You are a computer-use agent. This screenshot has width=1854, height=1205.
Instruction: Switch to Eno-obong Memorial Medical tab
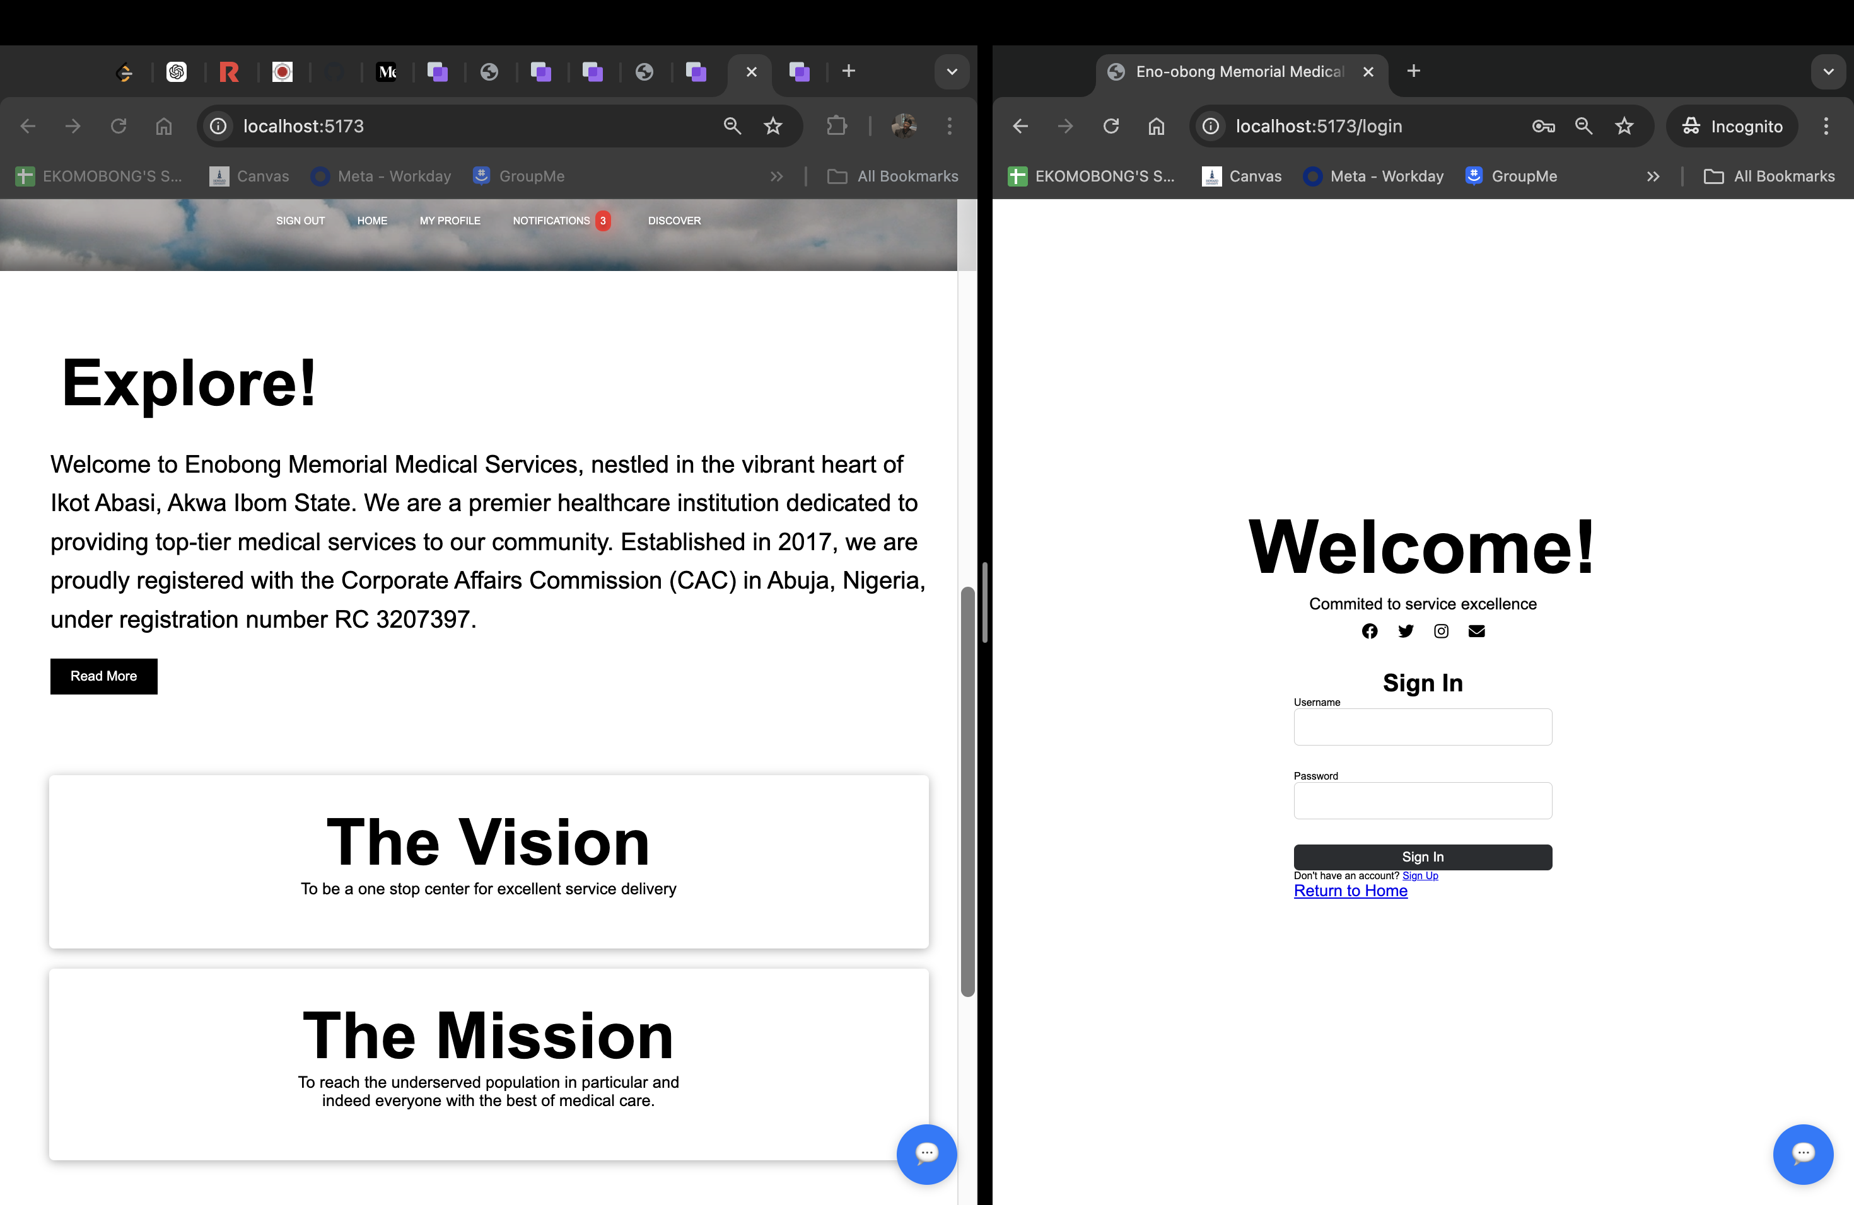click(x=1239, y=72)
